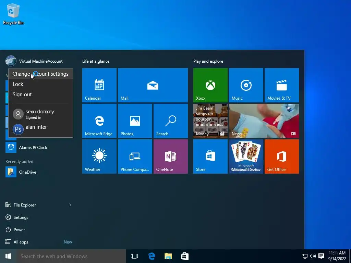
Task: Open the Action Center notifications icon
Action: point(321,256)
